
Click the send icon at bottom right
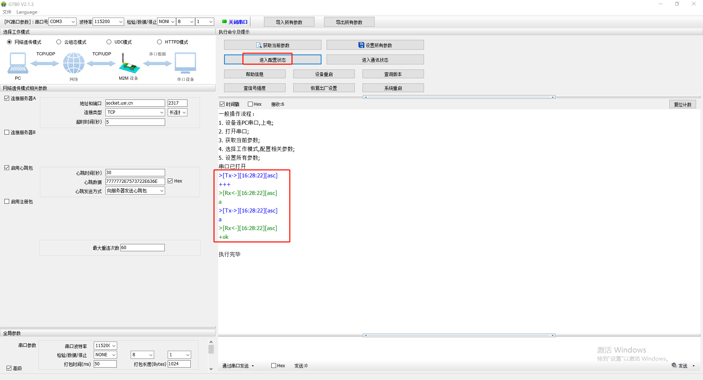point(674,365)
